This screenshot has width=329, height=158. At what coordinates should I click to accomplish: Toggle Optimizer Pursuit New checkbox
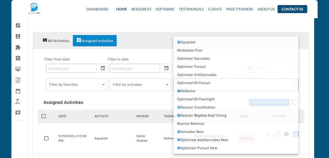(x=179, y=148)
